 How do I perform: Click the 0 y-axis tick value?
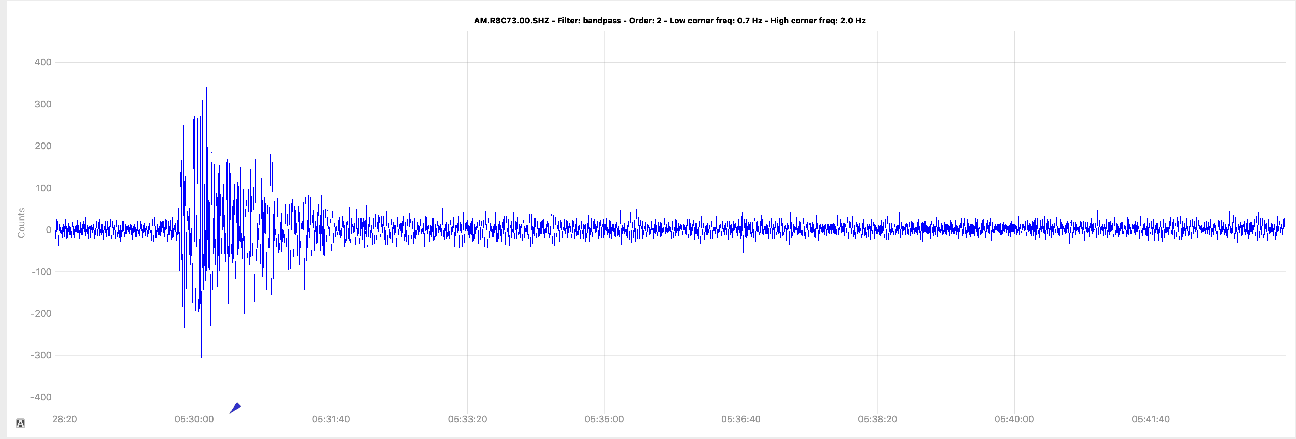pyautogui.click(x=49, y=230)
